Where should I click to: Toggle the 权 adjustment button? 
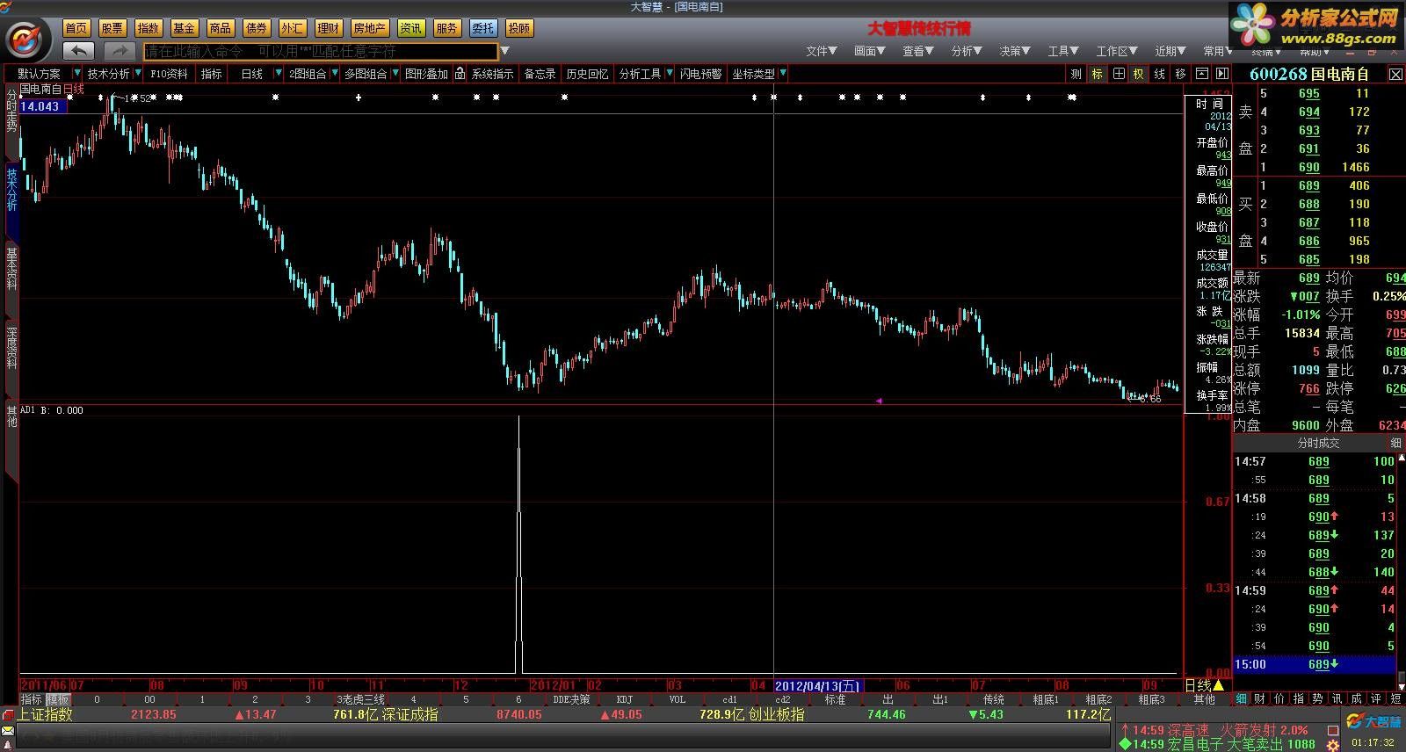tap(1138, 74)
